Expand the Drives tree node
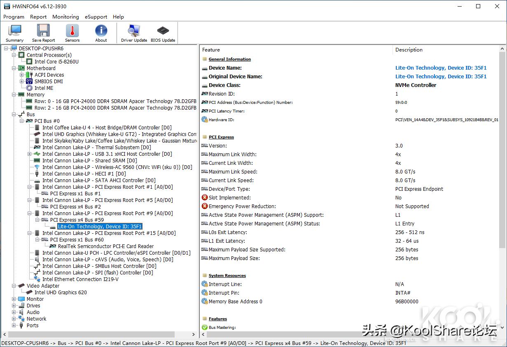 pos(14,305)
